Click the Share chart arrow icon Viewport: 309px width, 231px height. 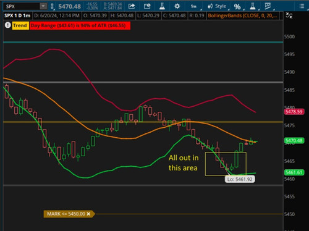(132, 6)
